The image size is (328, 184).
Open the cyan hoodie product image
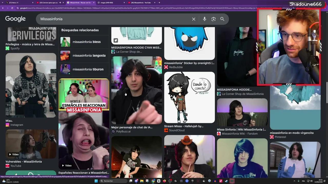(137, 36)
